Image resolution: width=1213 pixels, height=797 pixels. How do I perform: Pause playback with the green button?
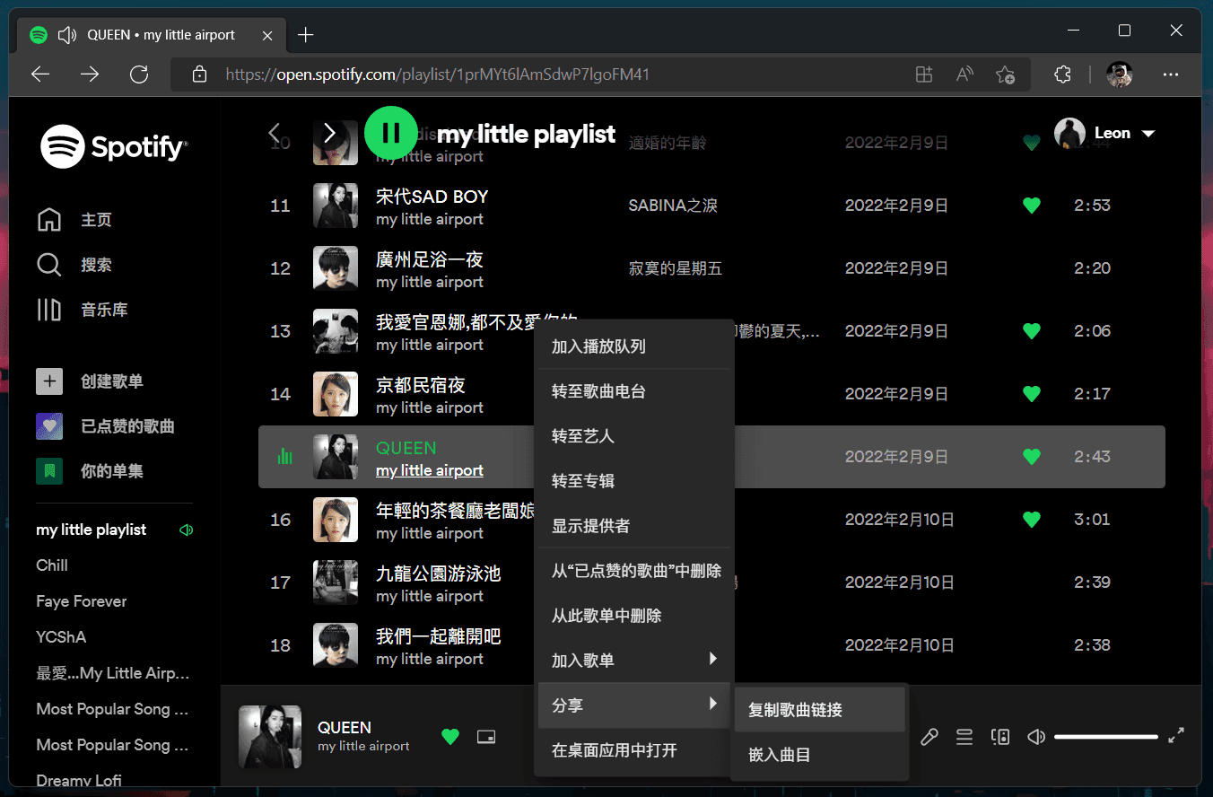(x=391, y=133)
